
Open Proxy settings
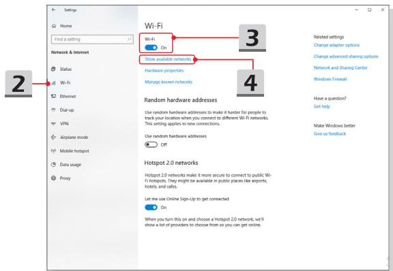coord(65,178)
